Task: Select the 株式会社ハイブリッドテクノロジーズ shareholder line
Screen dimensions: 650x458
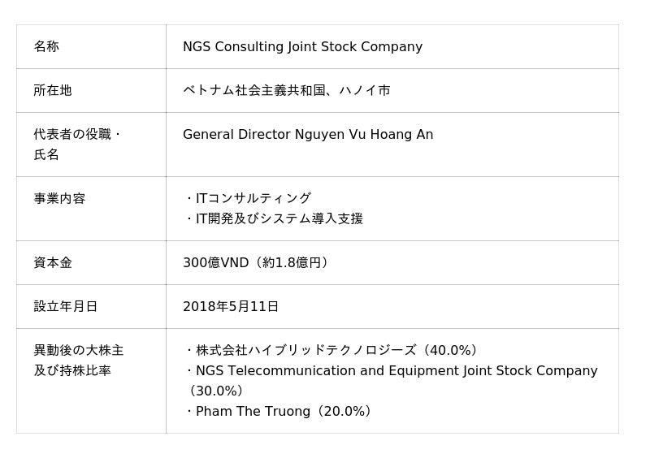Action: coord(333,351)
